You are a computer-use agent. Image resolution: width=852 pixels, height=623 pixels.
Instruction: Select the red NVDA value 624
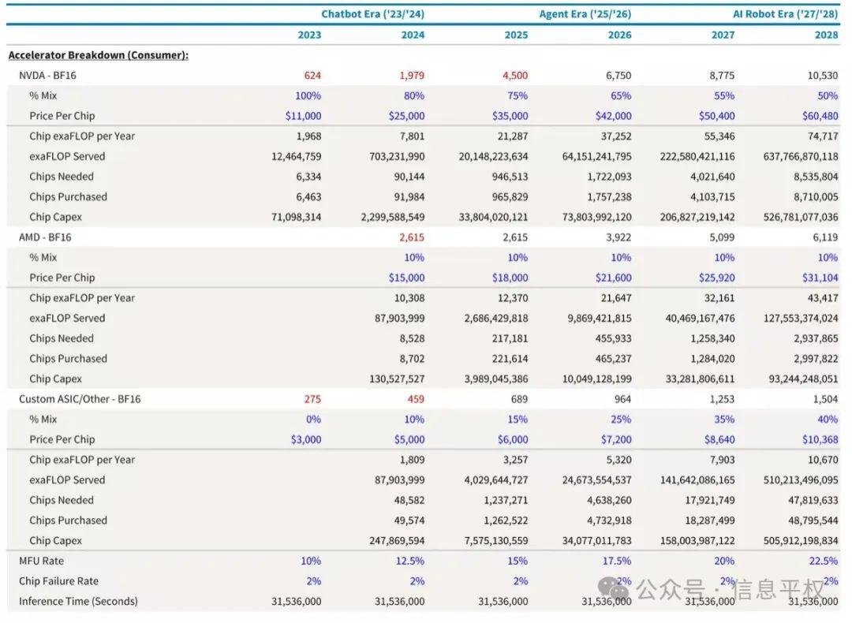(x=312, y=76)
